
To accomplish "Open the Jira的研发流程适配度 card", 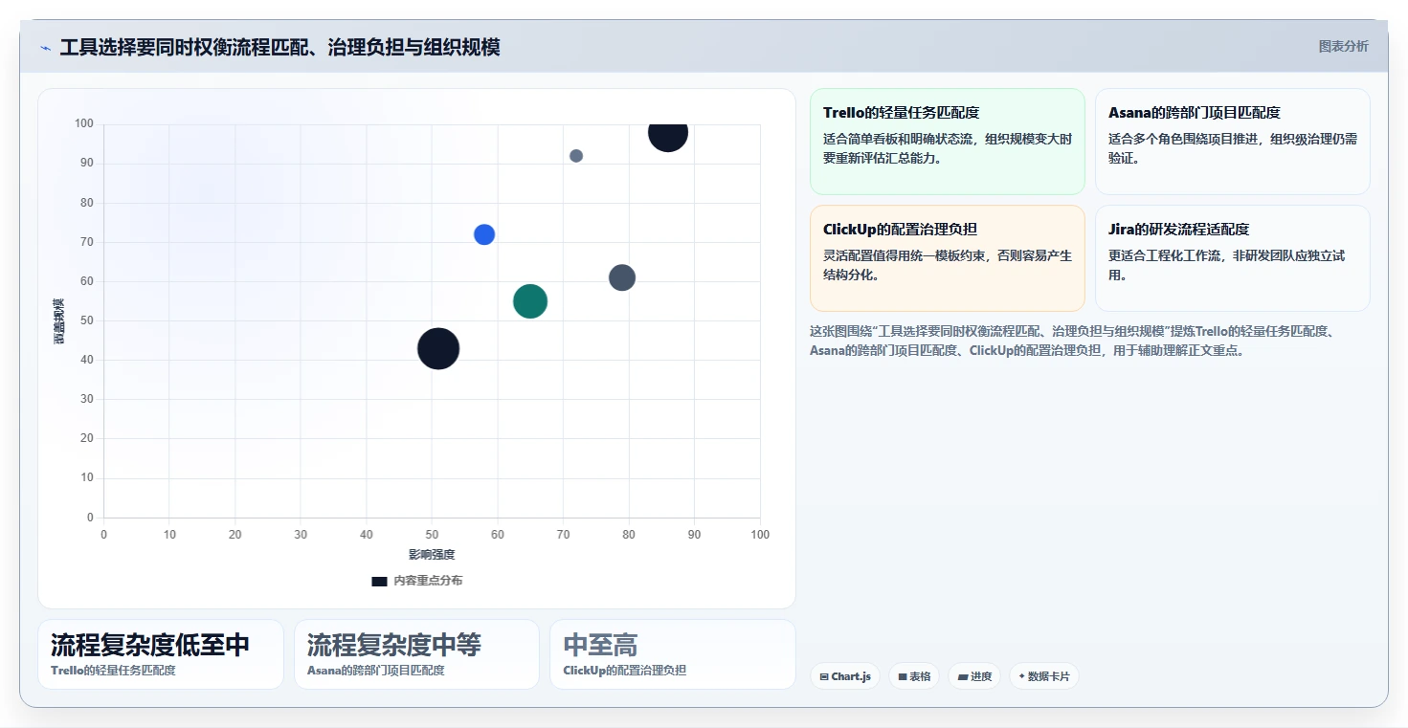I will (x=1233, y=258).
